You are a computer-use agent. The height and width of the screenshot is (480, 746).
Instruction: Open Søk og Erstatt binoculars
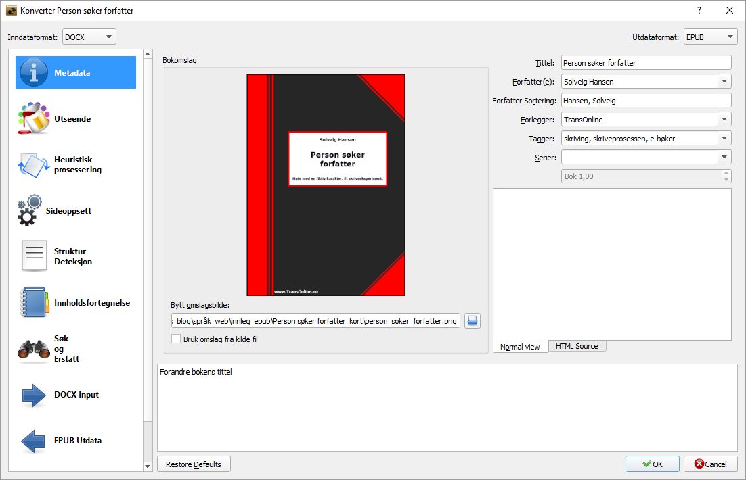click(34, 349)
